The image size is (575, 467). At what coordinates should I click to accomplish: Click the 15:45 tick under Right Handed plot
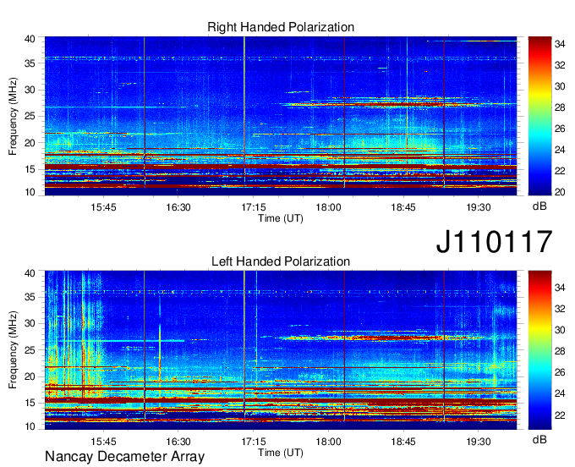tap(103, 207)
